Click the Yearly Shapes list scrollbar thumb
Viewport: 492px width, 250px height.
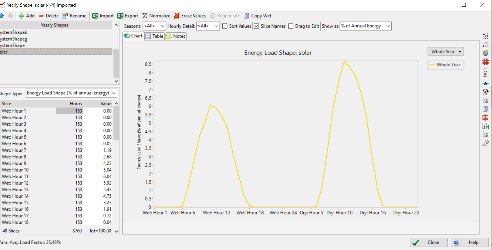(x=116, y=63)
